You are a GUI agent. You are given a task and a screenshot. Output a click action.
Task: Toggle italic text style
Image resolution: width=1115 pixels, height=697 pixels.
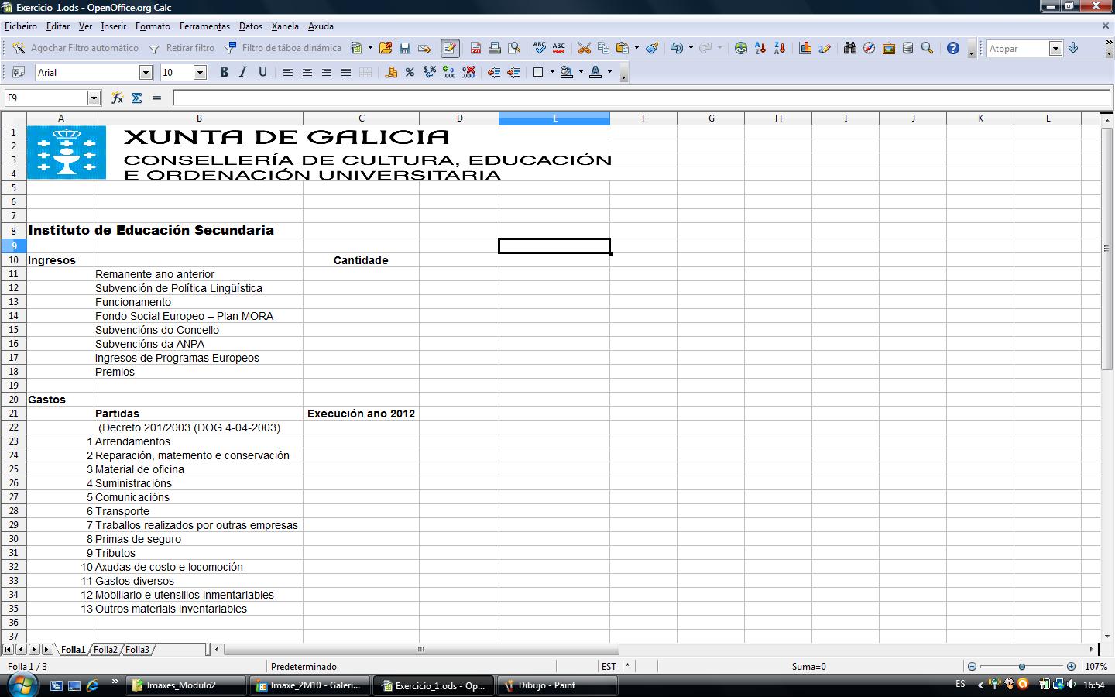243,73
